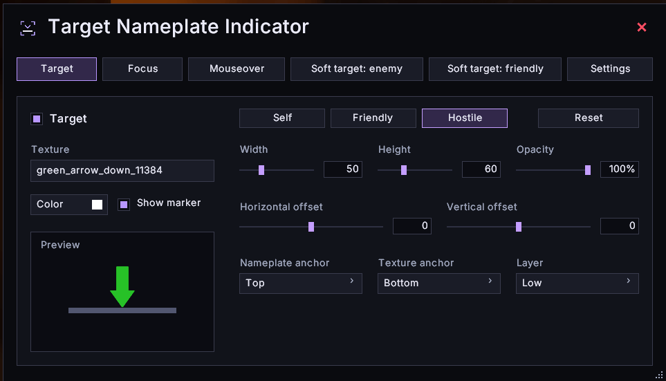Click the resize grip in the window corner
Viewport: 666px width, 381px height.
click(x=659, y=375)
